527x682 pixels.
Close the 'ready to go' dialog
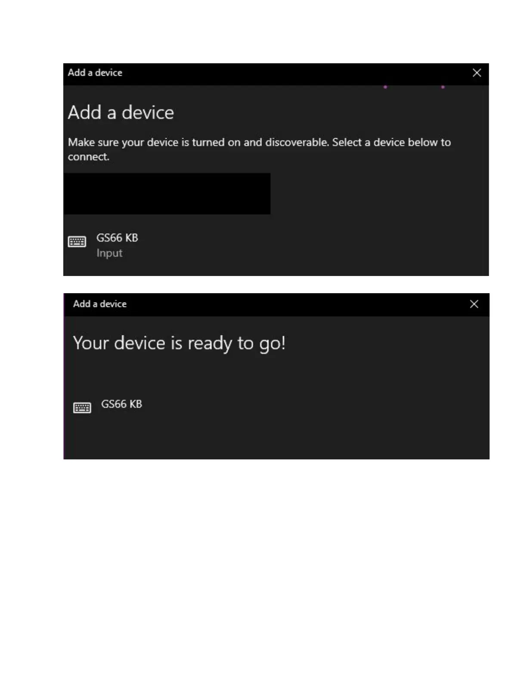(x=474, y=304)
